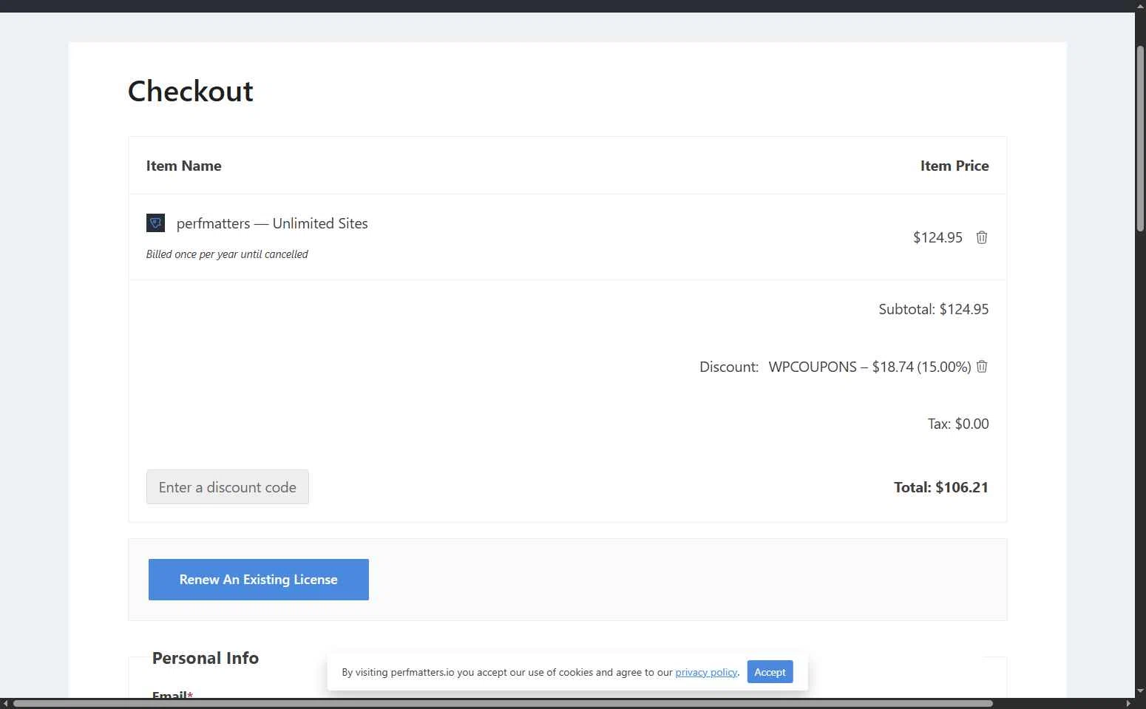Click 'perfmatters — Unlimited Sites' item name
The height and width of the screenshot is (709, 1146).
[272, 223]
